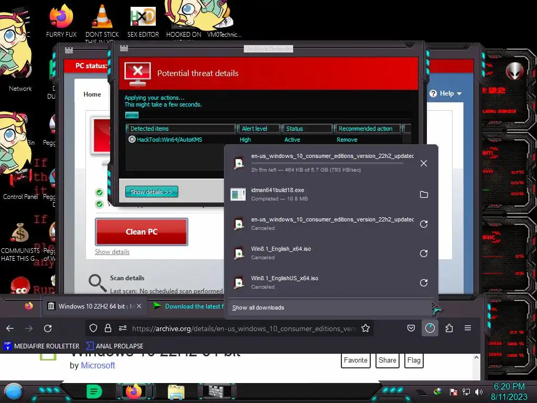Viewport: 537px width, 403px height.
Task: Cancel the active Windows 10 ISO download
Action: coord(424,163)
